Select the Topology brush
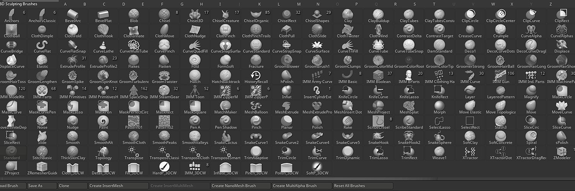 (x=103, y=154)
